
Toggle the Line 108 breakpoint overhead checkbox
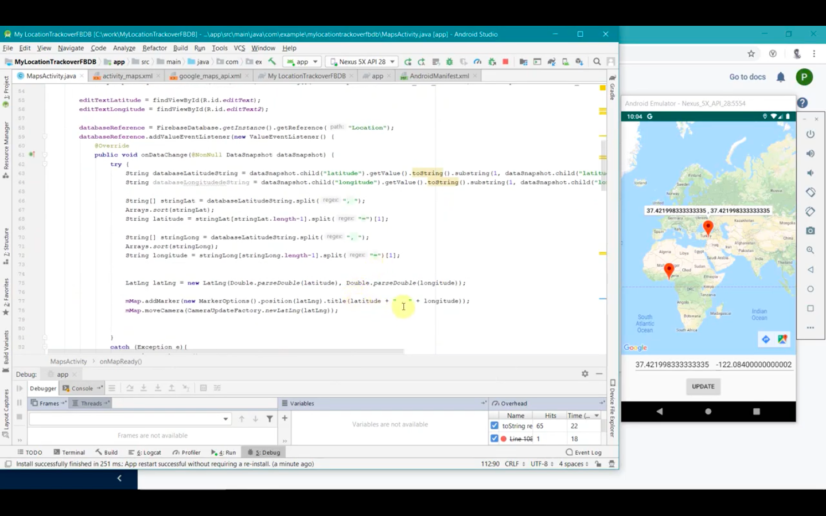(494, 439)
